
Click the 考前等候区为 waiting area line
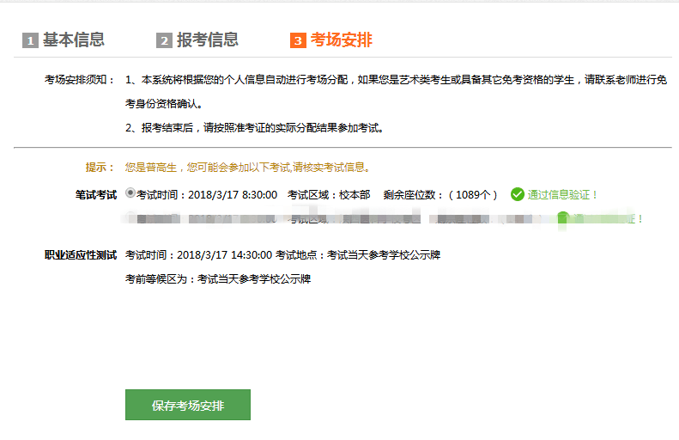coord(217,279)
